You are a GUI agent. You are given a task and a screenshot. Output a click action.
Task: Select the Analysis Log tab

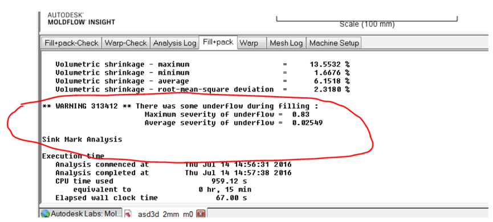[x=174, y=43]
